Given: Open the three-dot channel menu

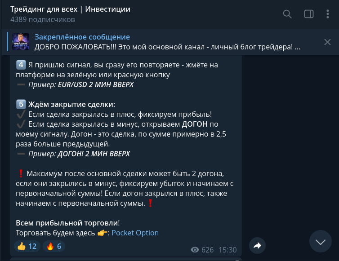Looking at the screenshot, I should [328, 14].
